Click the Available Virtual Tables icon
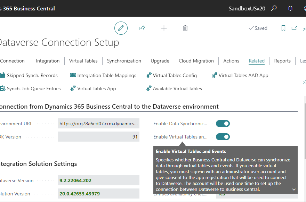The width and height of the screenshot is (306, 202). [149, 89]
